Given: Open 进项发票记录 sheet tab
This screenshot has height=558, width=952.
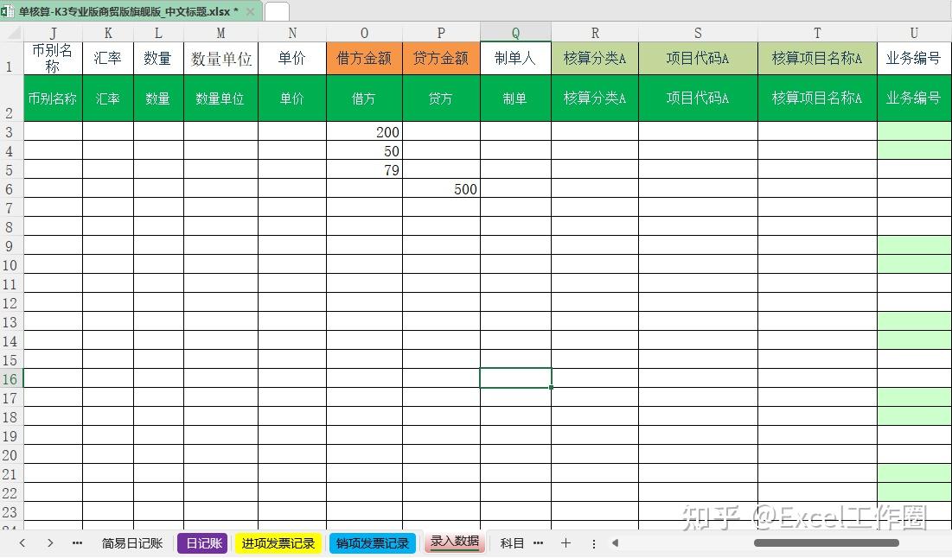Looking at the screenshot, I should [278, 542].
